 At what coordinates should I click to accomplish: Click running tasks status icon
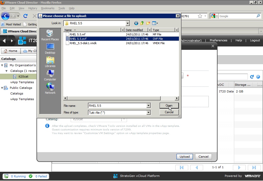(6, 176)
